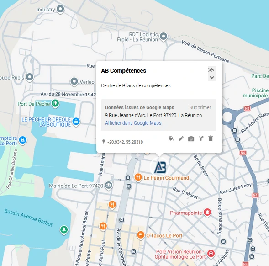The image size is (269, 266).
Task: Click the RDT Logistic Froid pin
Action: 164,37
